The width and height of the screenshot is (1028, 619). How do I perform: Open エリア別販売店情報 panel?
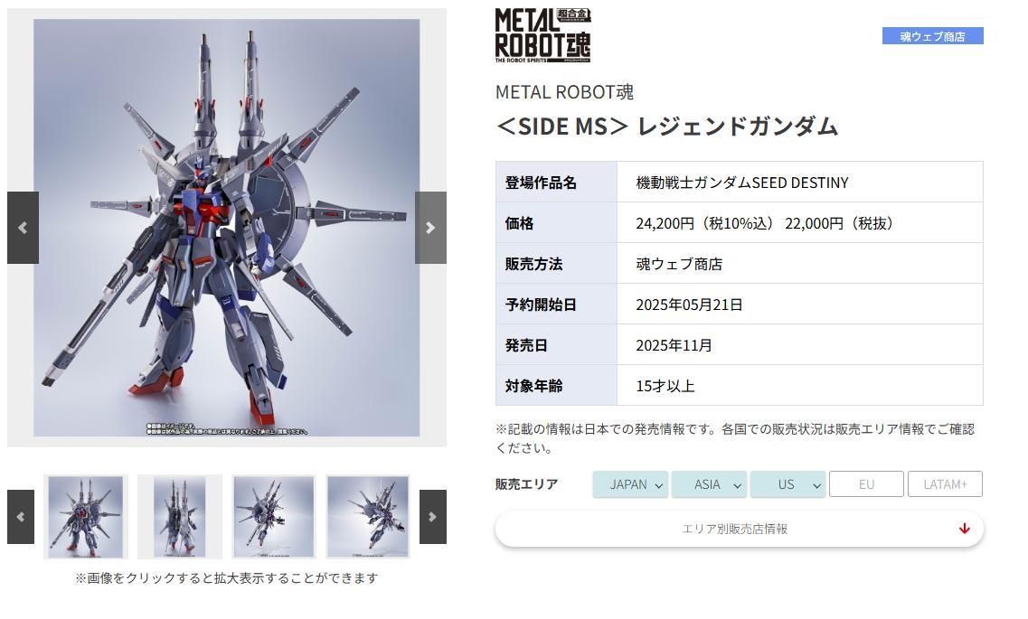click(739, 529)
